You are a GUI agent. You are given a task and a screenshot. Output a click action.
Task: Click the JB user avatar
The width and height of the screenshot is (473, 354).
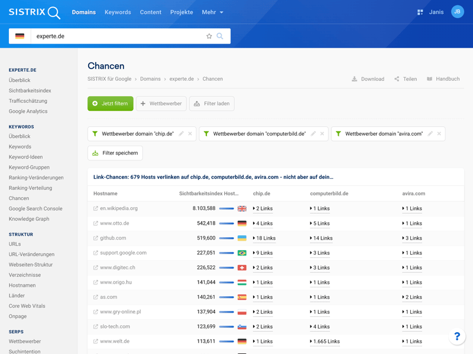coord(457,12)
